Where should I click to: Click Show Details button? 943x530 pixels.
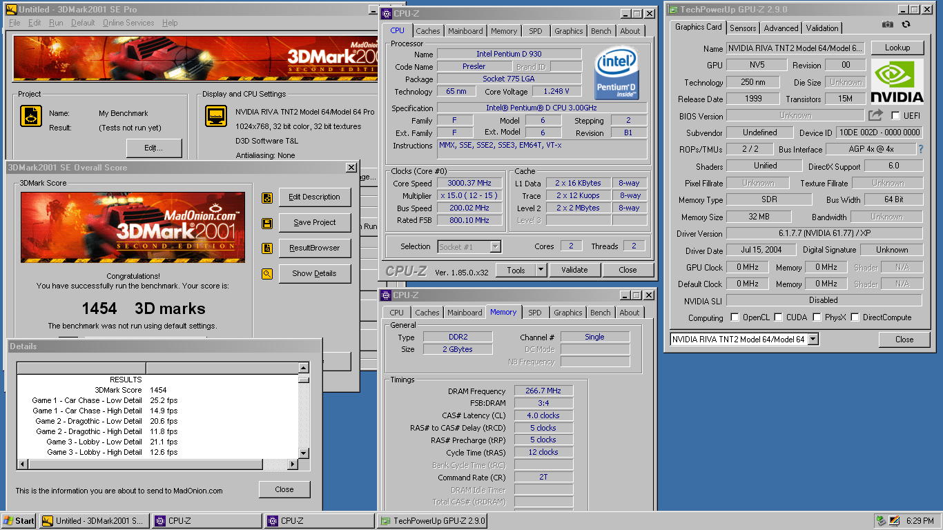315,273
